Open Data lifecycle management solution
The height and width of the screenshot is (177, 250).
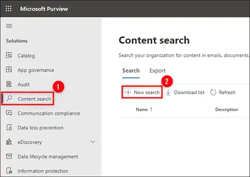click(x=48, y=156)
